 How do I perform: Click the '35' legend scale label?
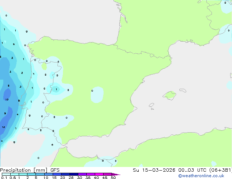(x=88, y=178)
